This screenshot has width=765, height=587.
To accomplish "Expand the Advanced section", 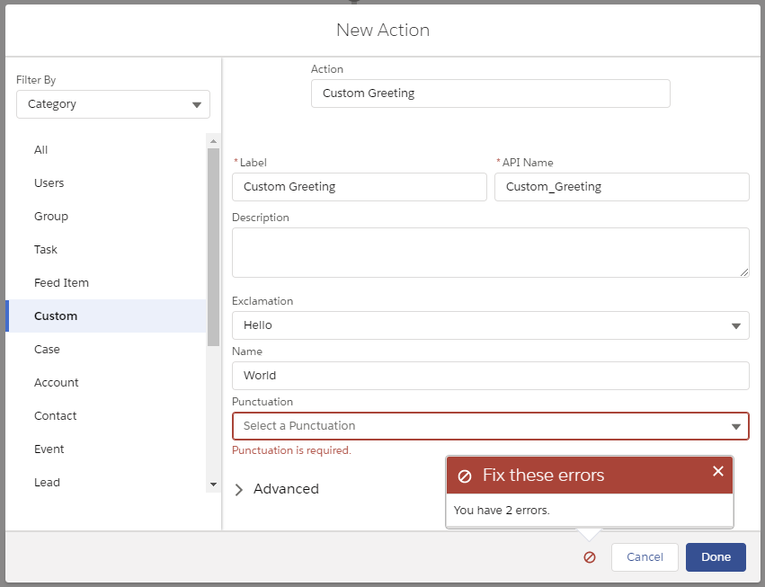I will [276, 489].
